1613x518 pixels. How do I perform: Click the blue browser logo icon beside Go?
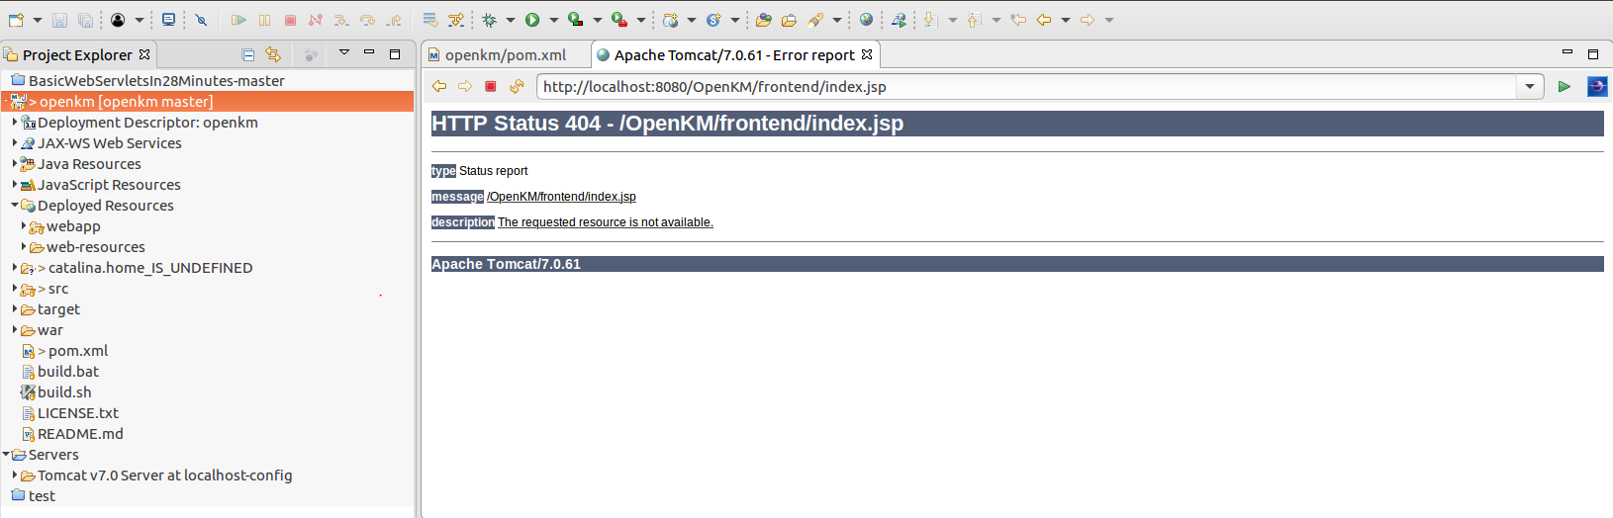pyautogui.click(x=1597, y=87)
